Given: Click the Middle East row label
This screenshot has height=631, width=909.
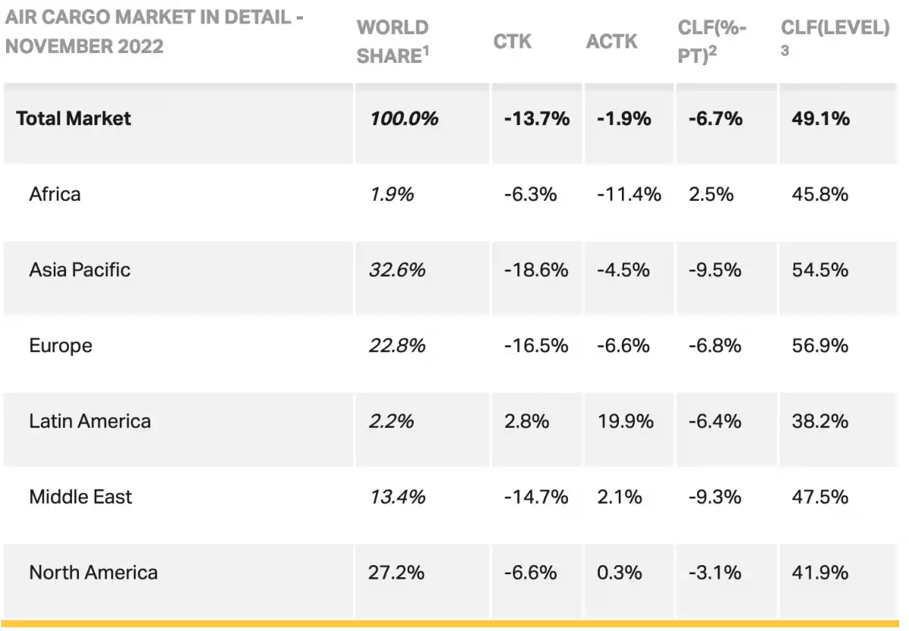Looking at the screenshot, I should pyautogui.click(x=80, y=497).
